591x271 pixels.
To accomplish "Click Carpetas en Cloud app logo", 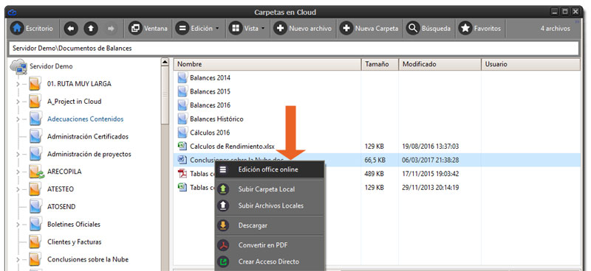I will 12,12.
